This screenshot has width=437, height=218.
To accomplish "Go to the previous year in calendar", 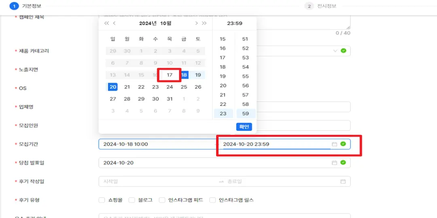I will (x=106, y=23).
